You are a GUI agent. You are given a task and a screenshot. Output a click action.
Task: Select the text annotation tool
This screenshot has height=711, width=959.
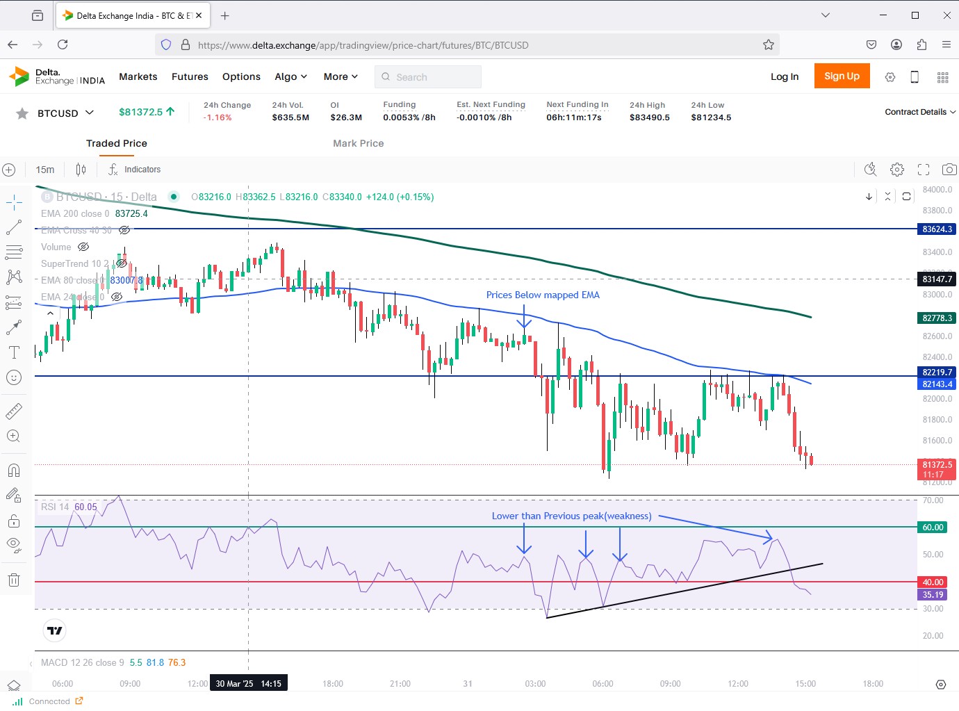coord(14,352)
